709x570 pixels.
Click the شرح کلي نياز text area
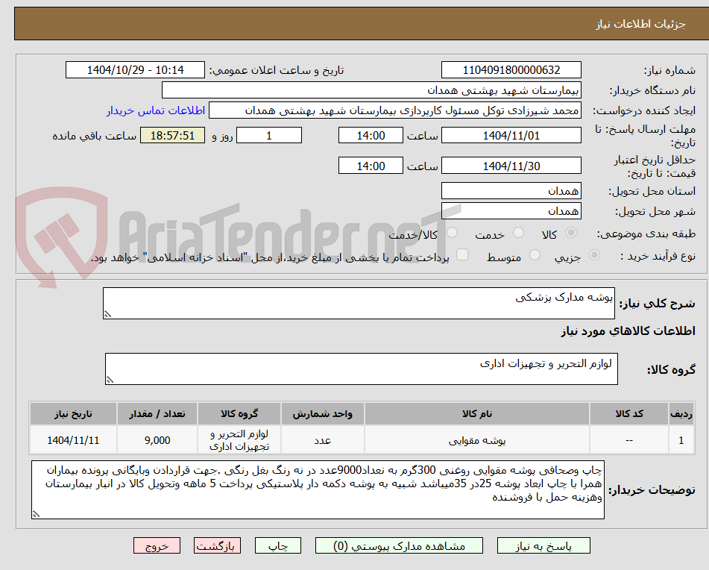coord(359,303)
